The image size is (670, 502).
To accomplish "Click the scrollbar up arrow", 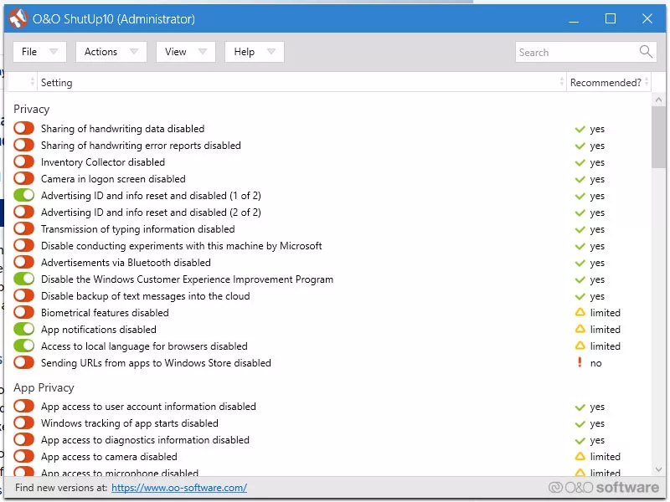I will [658, 100].
